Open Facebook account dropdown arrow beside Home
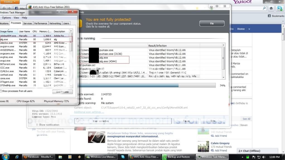This screenshot has height=160, width=285. click(249, 29)
